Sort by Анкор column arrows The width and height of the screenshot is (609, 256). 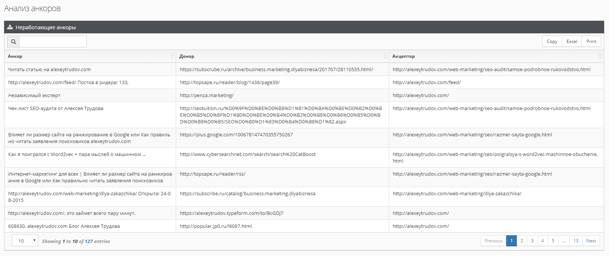coord(172,56)
